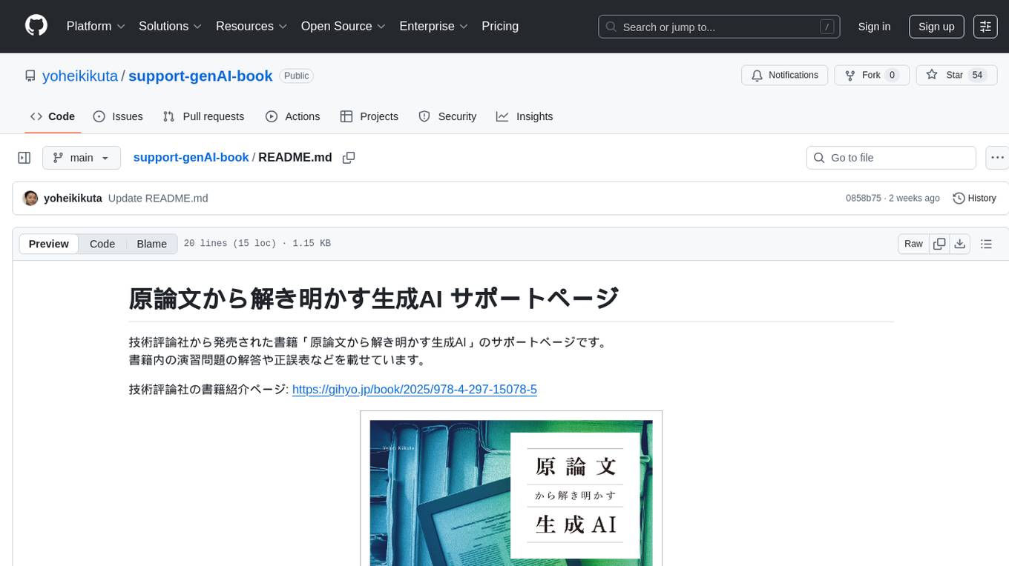Click the Star count 54
Image resolution: width=1009 pixels, height=566 pixels.
[977, 75]
